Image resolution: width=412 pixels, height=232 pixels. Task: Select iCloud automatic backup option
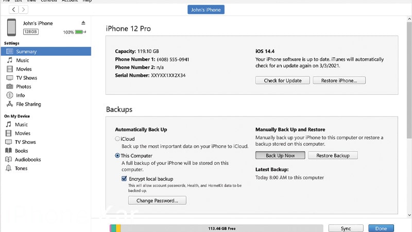(117, 139)
